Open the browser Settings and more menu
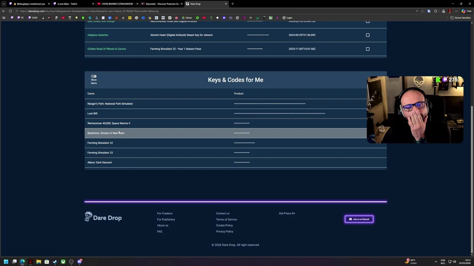Image resolution: width=474 pixels, height=266 pixels. point(456,11)
